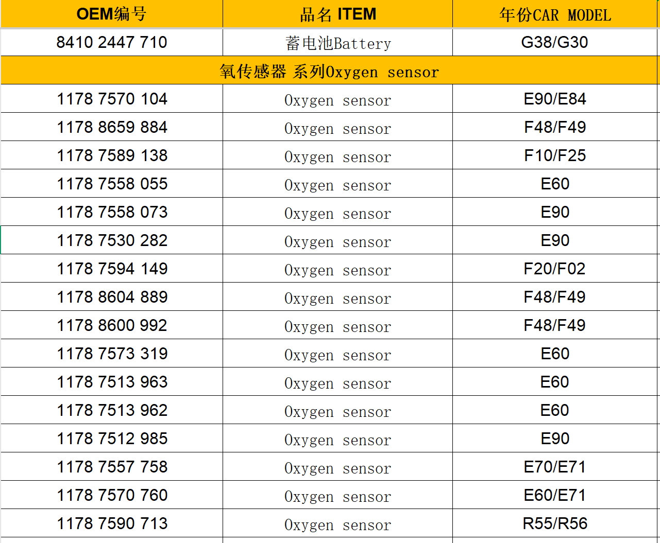
Task: Select OEM number 1178 7570 104
Action: click(112, 99)
